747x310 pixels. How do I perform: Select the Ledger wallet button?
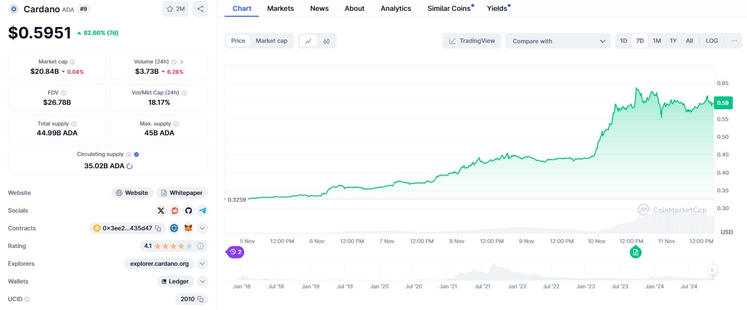pyautogui.click(x=175, y=281)
